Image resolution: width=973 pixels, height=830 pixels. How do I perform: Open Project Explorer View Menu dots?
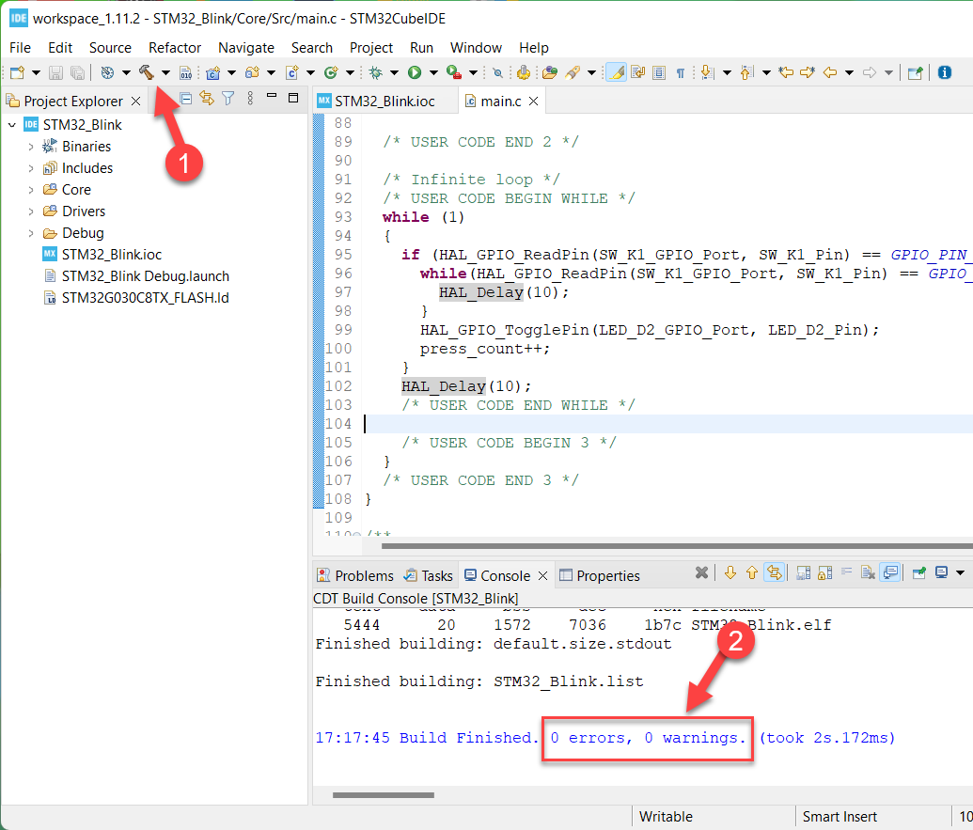[x=250, y=98]
